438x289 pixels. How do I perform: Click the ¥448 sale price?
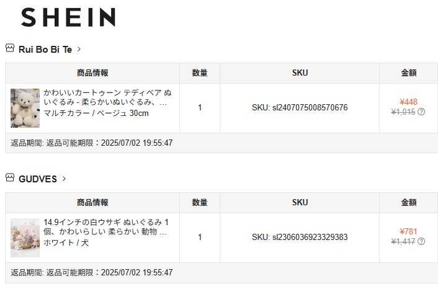[x=408, y=102]
